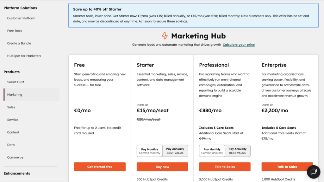Select Pay Annually for the Professional plan

click(x=237, y=151)
